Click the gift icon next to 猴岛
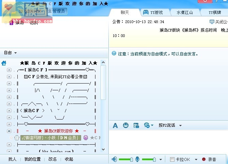The width and height of the screenshot is (228, 164). click(11, 22)
